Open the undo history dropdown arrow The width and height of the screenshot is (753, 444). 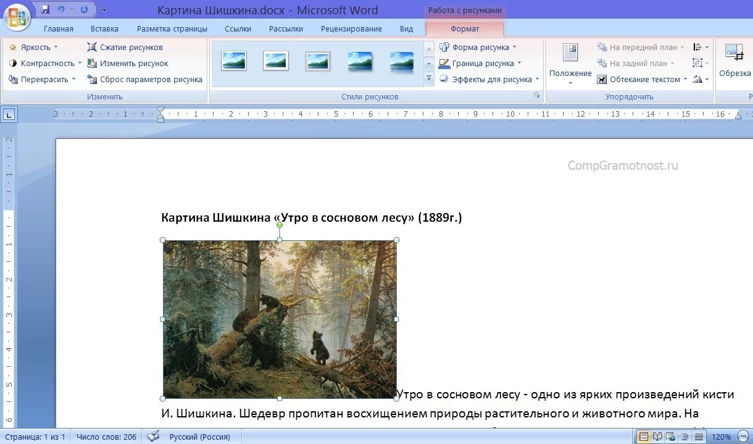point(72,10)
